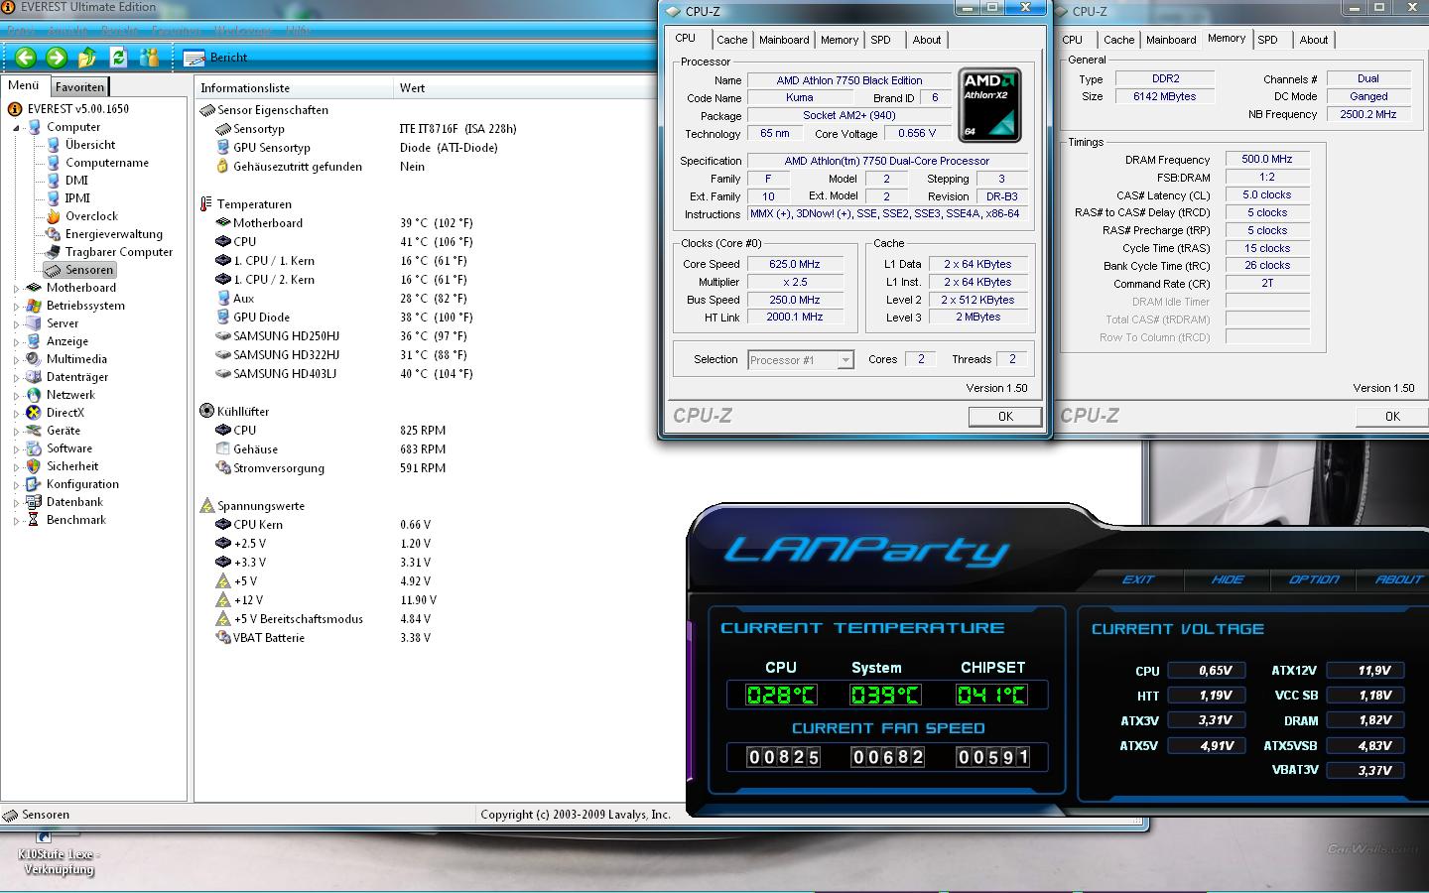The height and width of the screenshot is (893, 1429).
Task: Click the AMD Athlon X2 logo
Action: tap(989, 105)
